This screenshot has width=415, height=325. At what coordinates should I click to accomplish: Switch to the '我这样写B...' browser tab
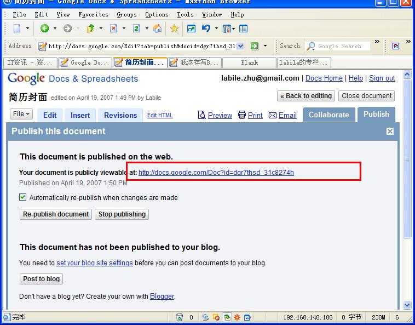click(x=195, y=62)
